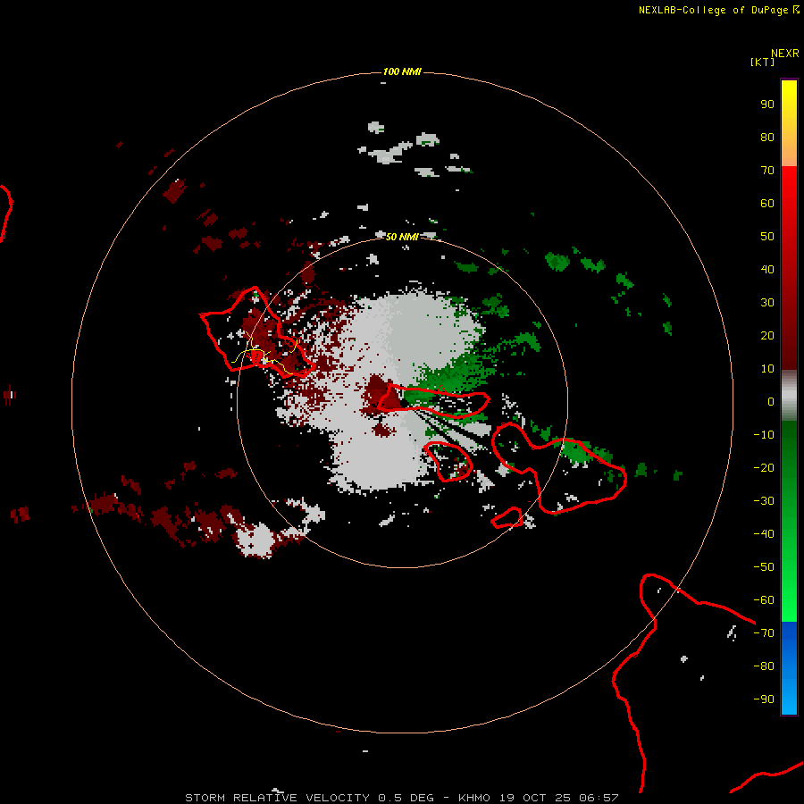Click the 90 value on the velocity scale
The height and width of the screenshot is (804, 804).
point(767,105)
